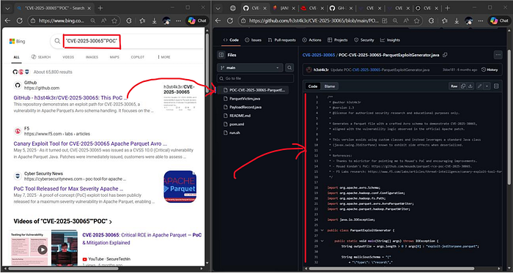
Task: Switch to the Blame view
Action: coord(330,86)
